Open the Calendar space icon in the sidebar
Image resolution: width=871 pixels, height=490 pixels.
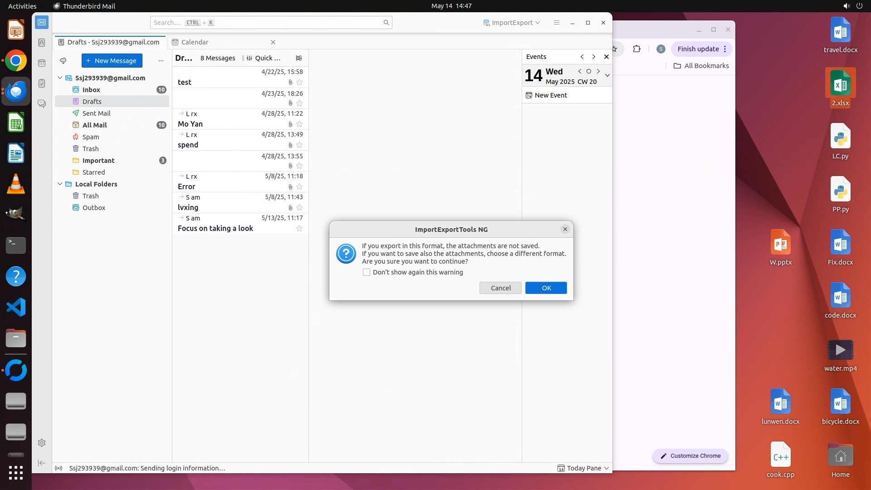(42, 63)
